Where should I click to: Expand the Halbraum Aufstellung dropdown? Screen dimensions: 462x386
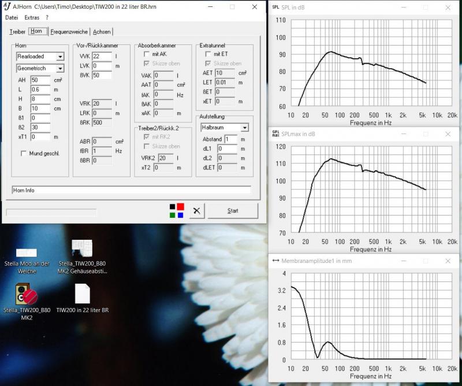(x=245, y=128)
